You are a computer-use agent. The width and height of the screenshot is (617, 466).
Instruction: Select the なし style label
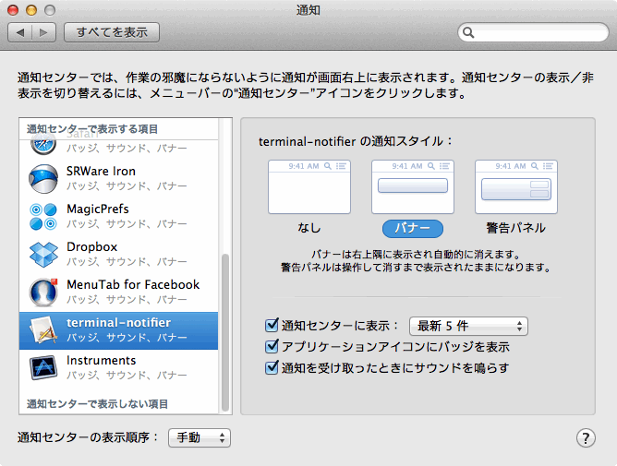pos(309,228)
